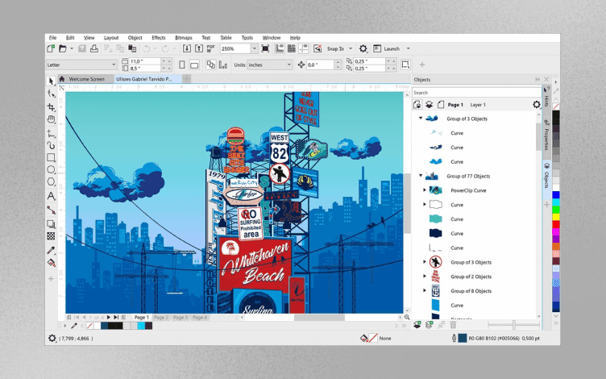Create a new document

tap(51, 48)
